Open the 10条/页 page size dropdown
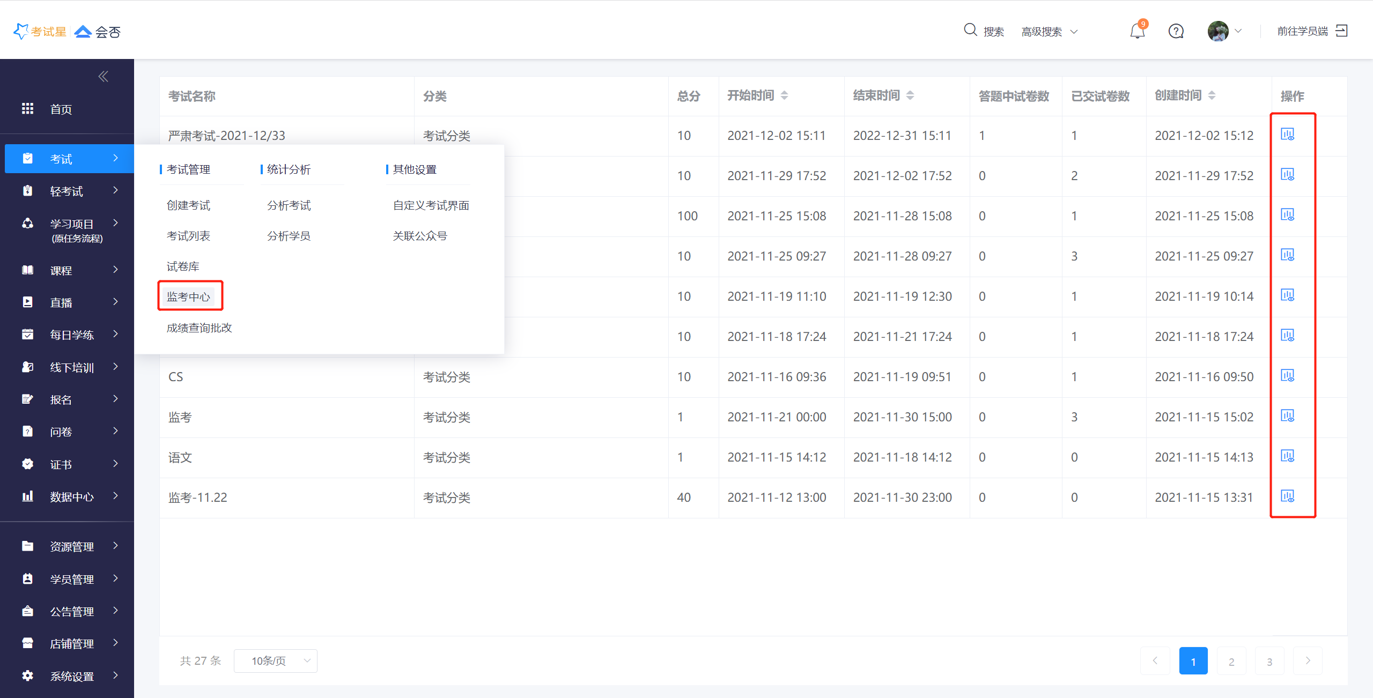 [x=275, y=660]
